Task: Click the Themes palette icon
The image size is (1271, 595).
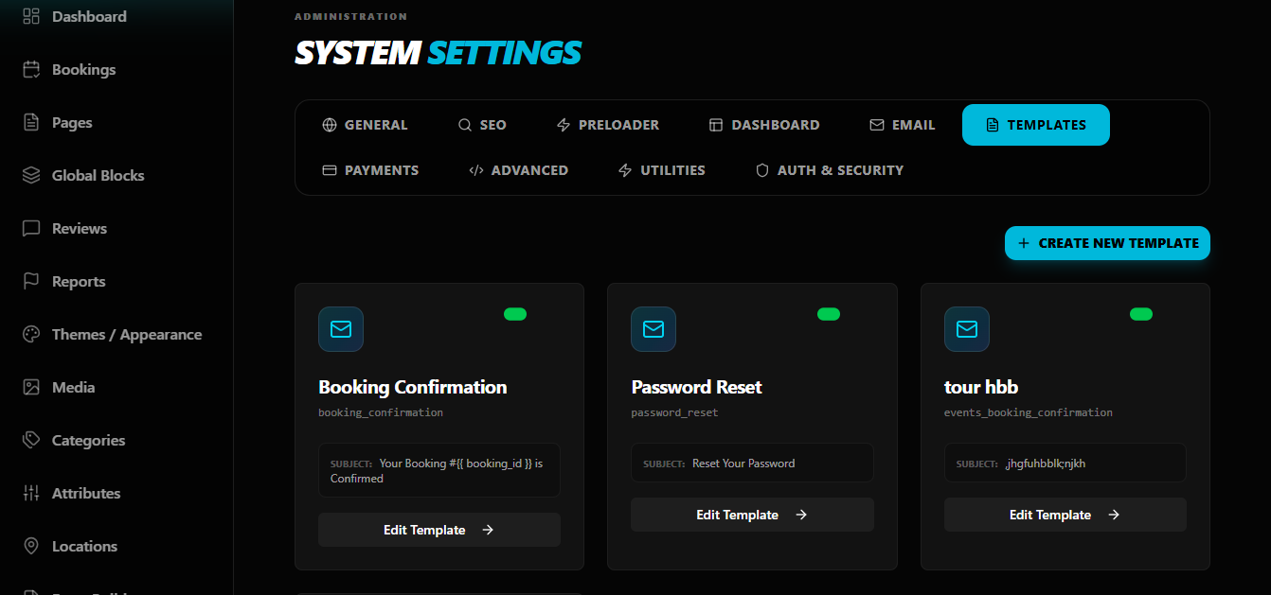Action: coord(31,334)
